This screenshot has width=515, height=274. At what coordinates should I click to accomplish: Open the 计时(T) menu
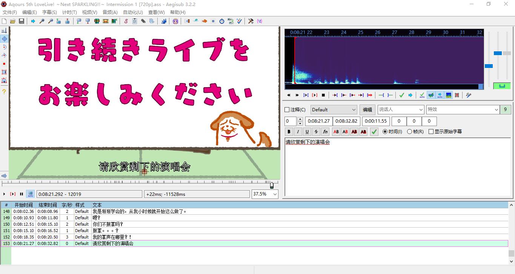tap(69, 12)
